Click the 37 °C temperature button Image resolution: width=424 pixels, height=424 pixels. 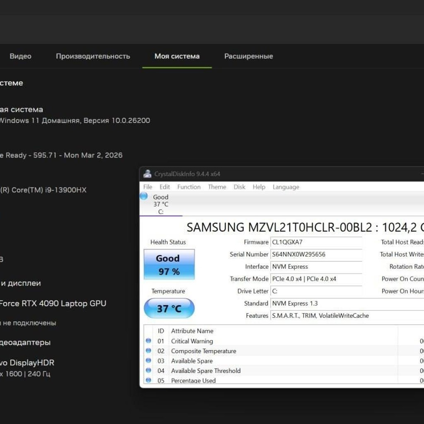point(169,308)
